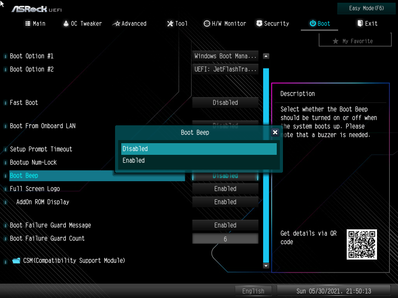Click the Exit door icon
The width and height of the screenshot is (398, 298).
tap(360, 23)
